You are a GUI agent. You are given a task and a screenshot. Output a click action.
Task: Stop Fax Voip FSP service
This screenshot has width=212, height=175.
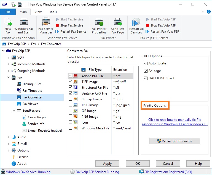click(x=161, y=25)
